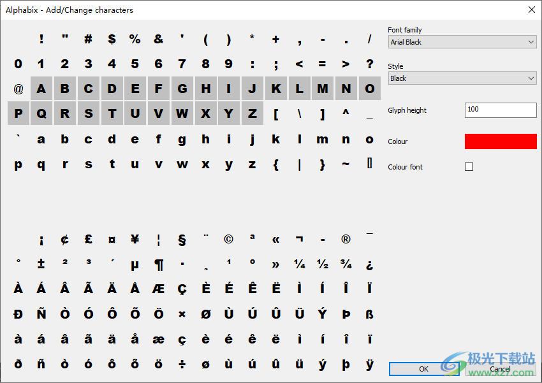
Task: Select the digit 5 glyph
Action: [x=135, y=64]
